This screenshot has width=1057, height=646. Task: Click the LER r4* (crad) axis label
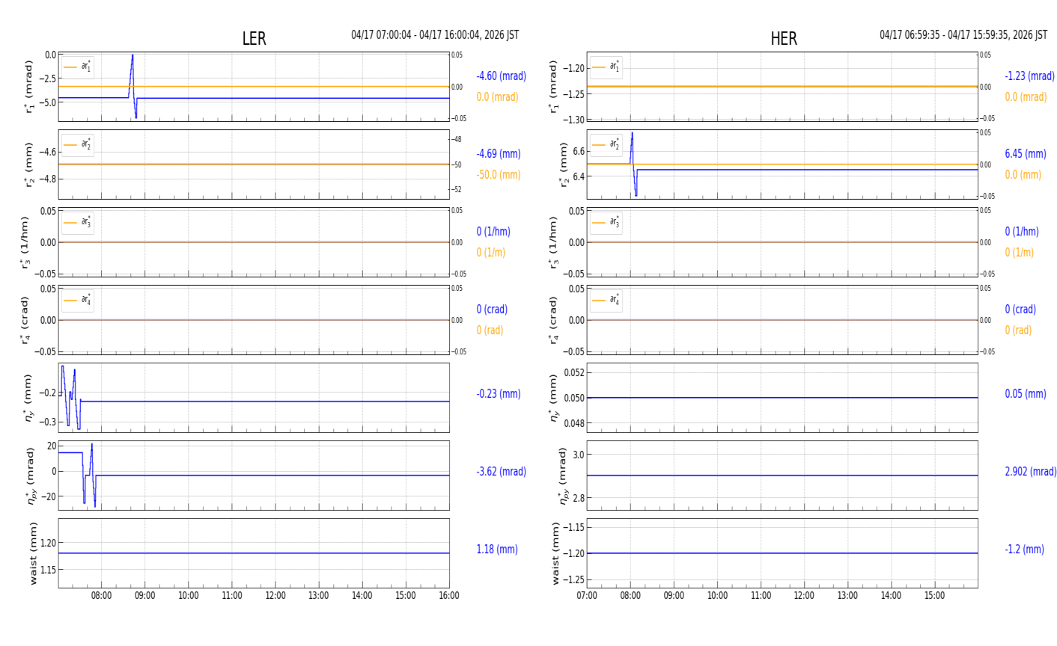(x=25, y=320)
